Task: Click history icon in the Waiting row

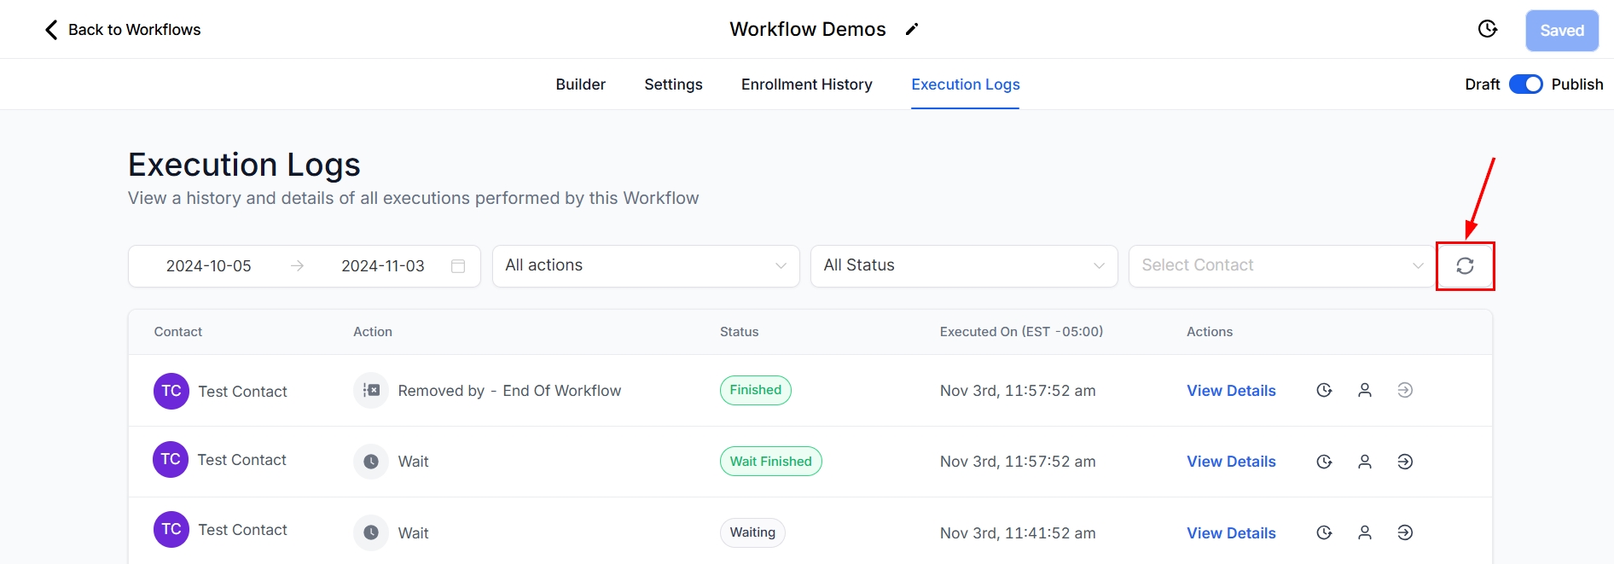Action: click(1324, 532)
